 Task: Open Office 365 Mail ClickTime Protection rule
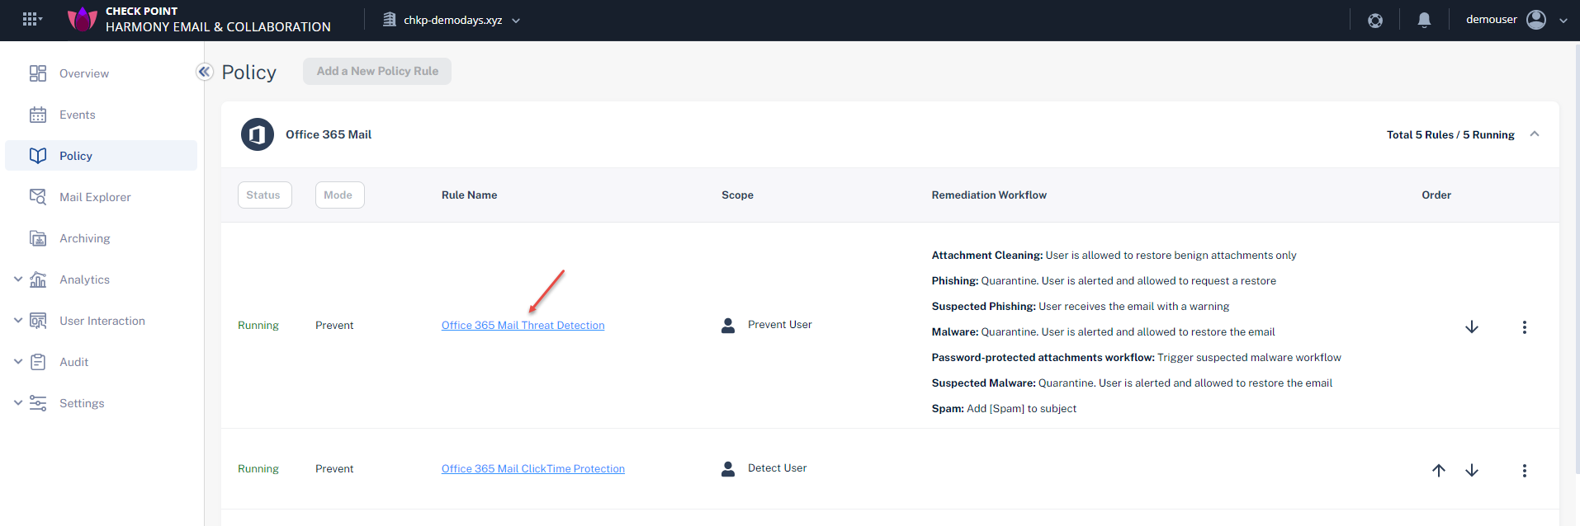[533, 469]
